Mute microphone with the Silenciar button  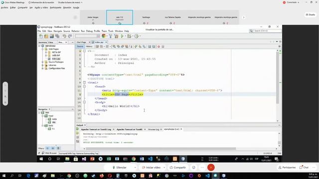120,168
